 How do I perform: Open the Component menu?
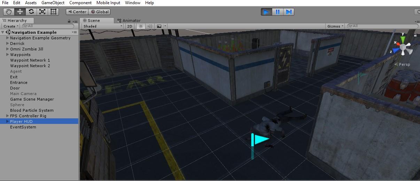coord(80,3)
